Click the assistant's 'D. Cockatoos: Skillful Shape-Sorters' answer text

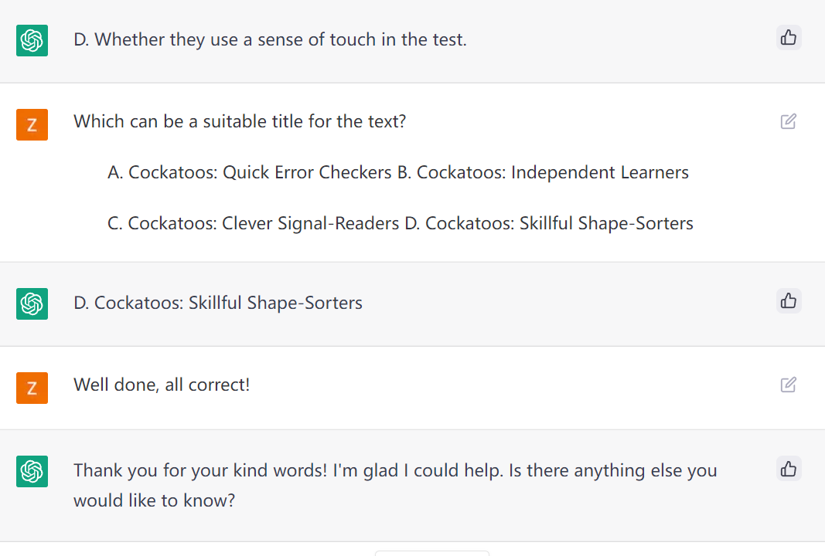[x=218, y=303]
